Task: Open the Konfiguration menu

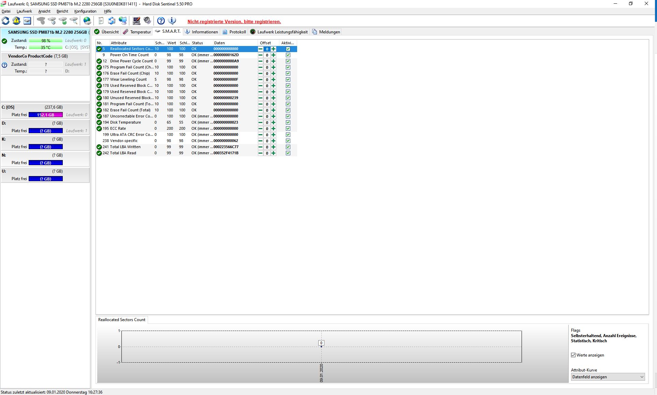Action: coord(85,11)
